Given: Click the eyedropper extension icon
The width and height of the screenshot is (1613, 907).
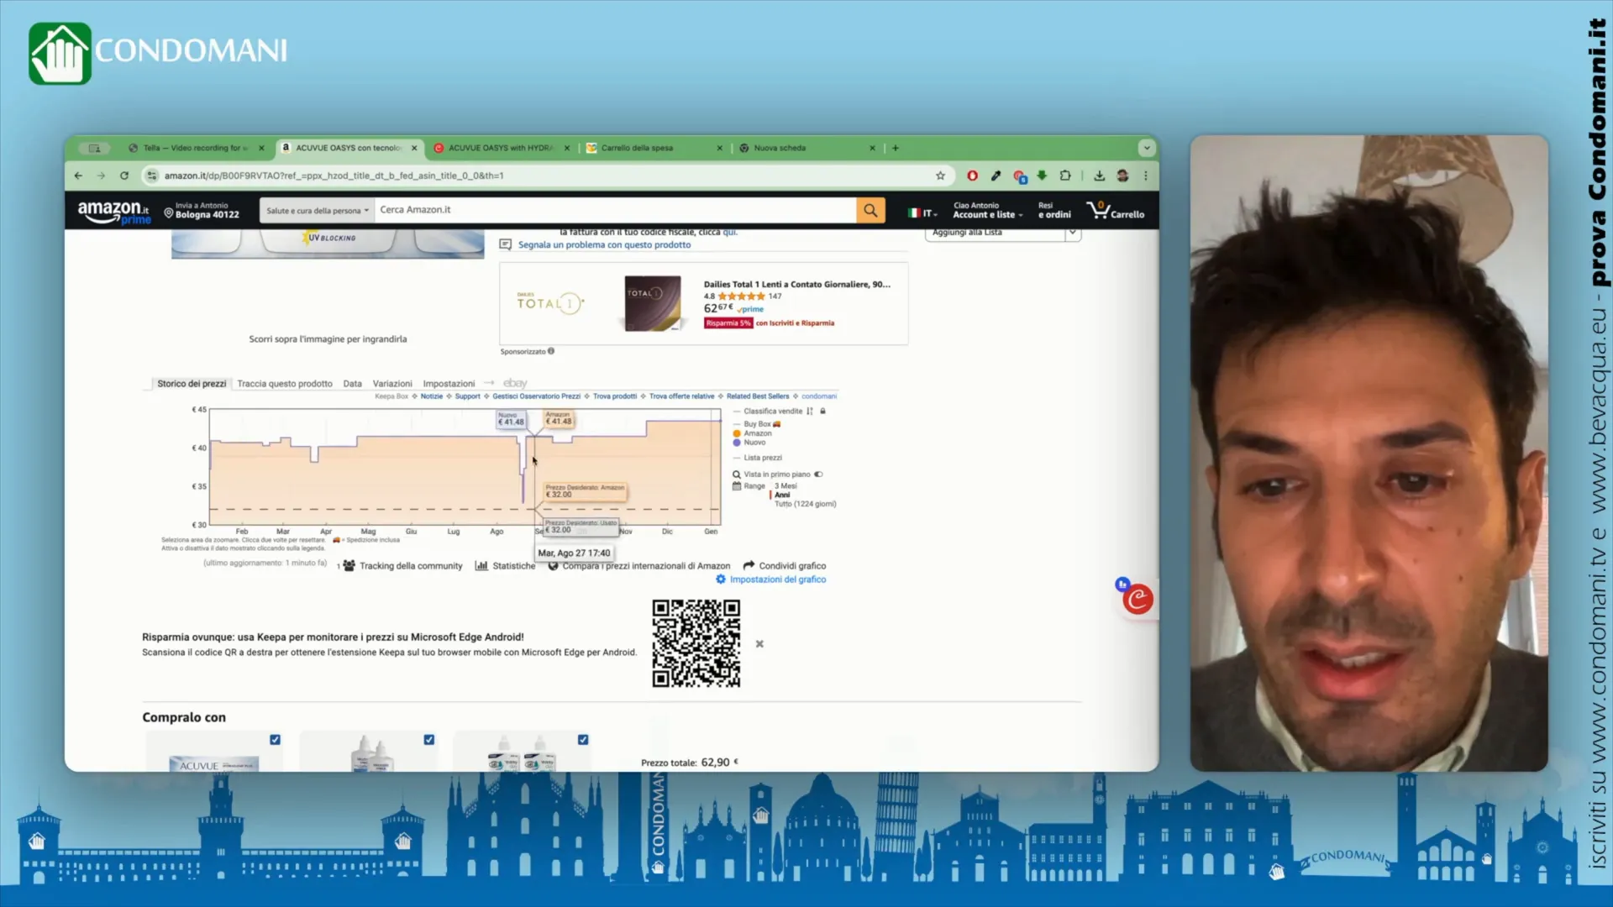Looking at the screenshot, I should pos(996,176).
